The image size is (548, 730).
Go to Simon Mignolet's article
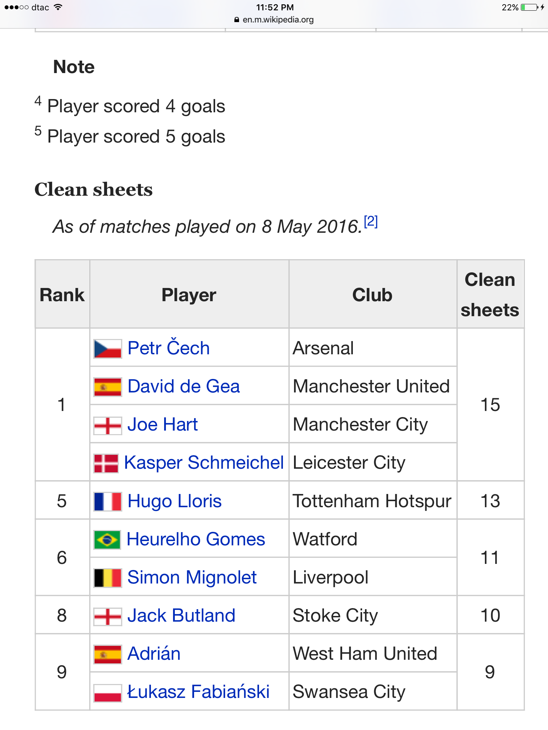pos(192,577)
